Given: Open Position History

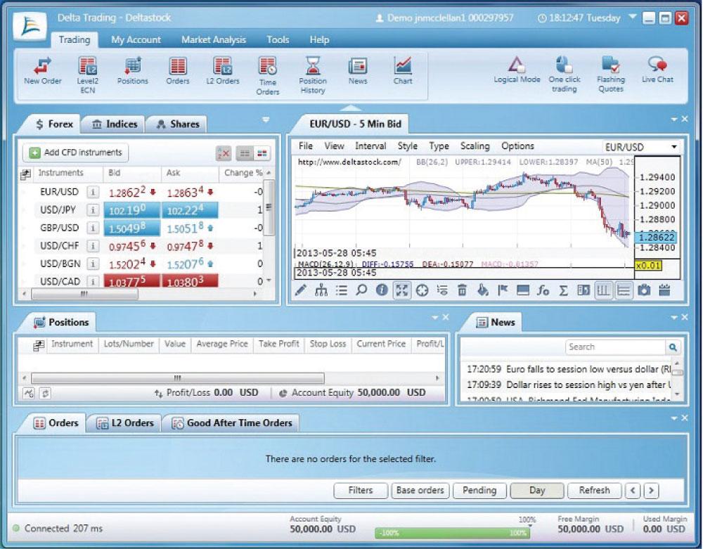Looking at the screenshot, I should point(313,75).
